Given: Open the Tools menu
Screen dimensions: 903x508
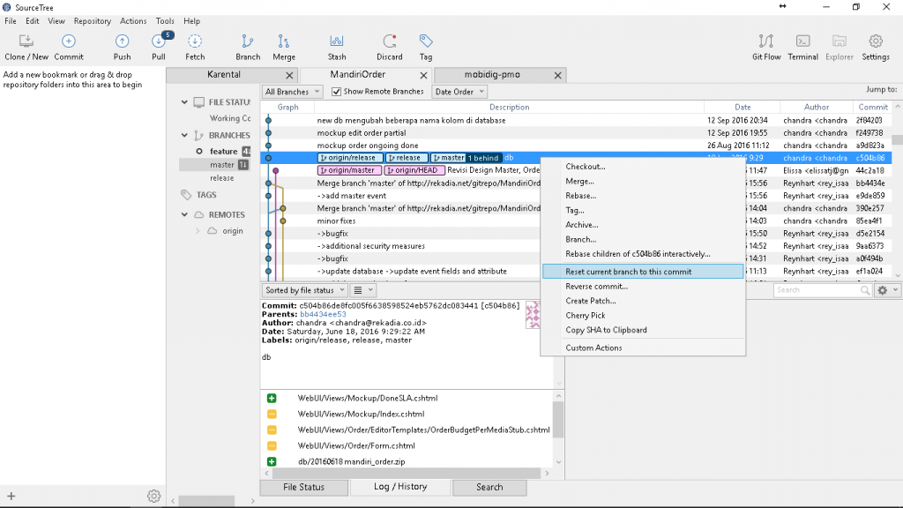Looking at the screenshot, I should (x=165, y=21).
